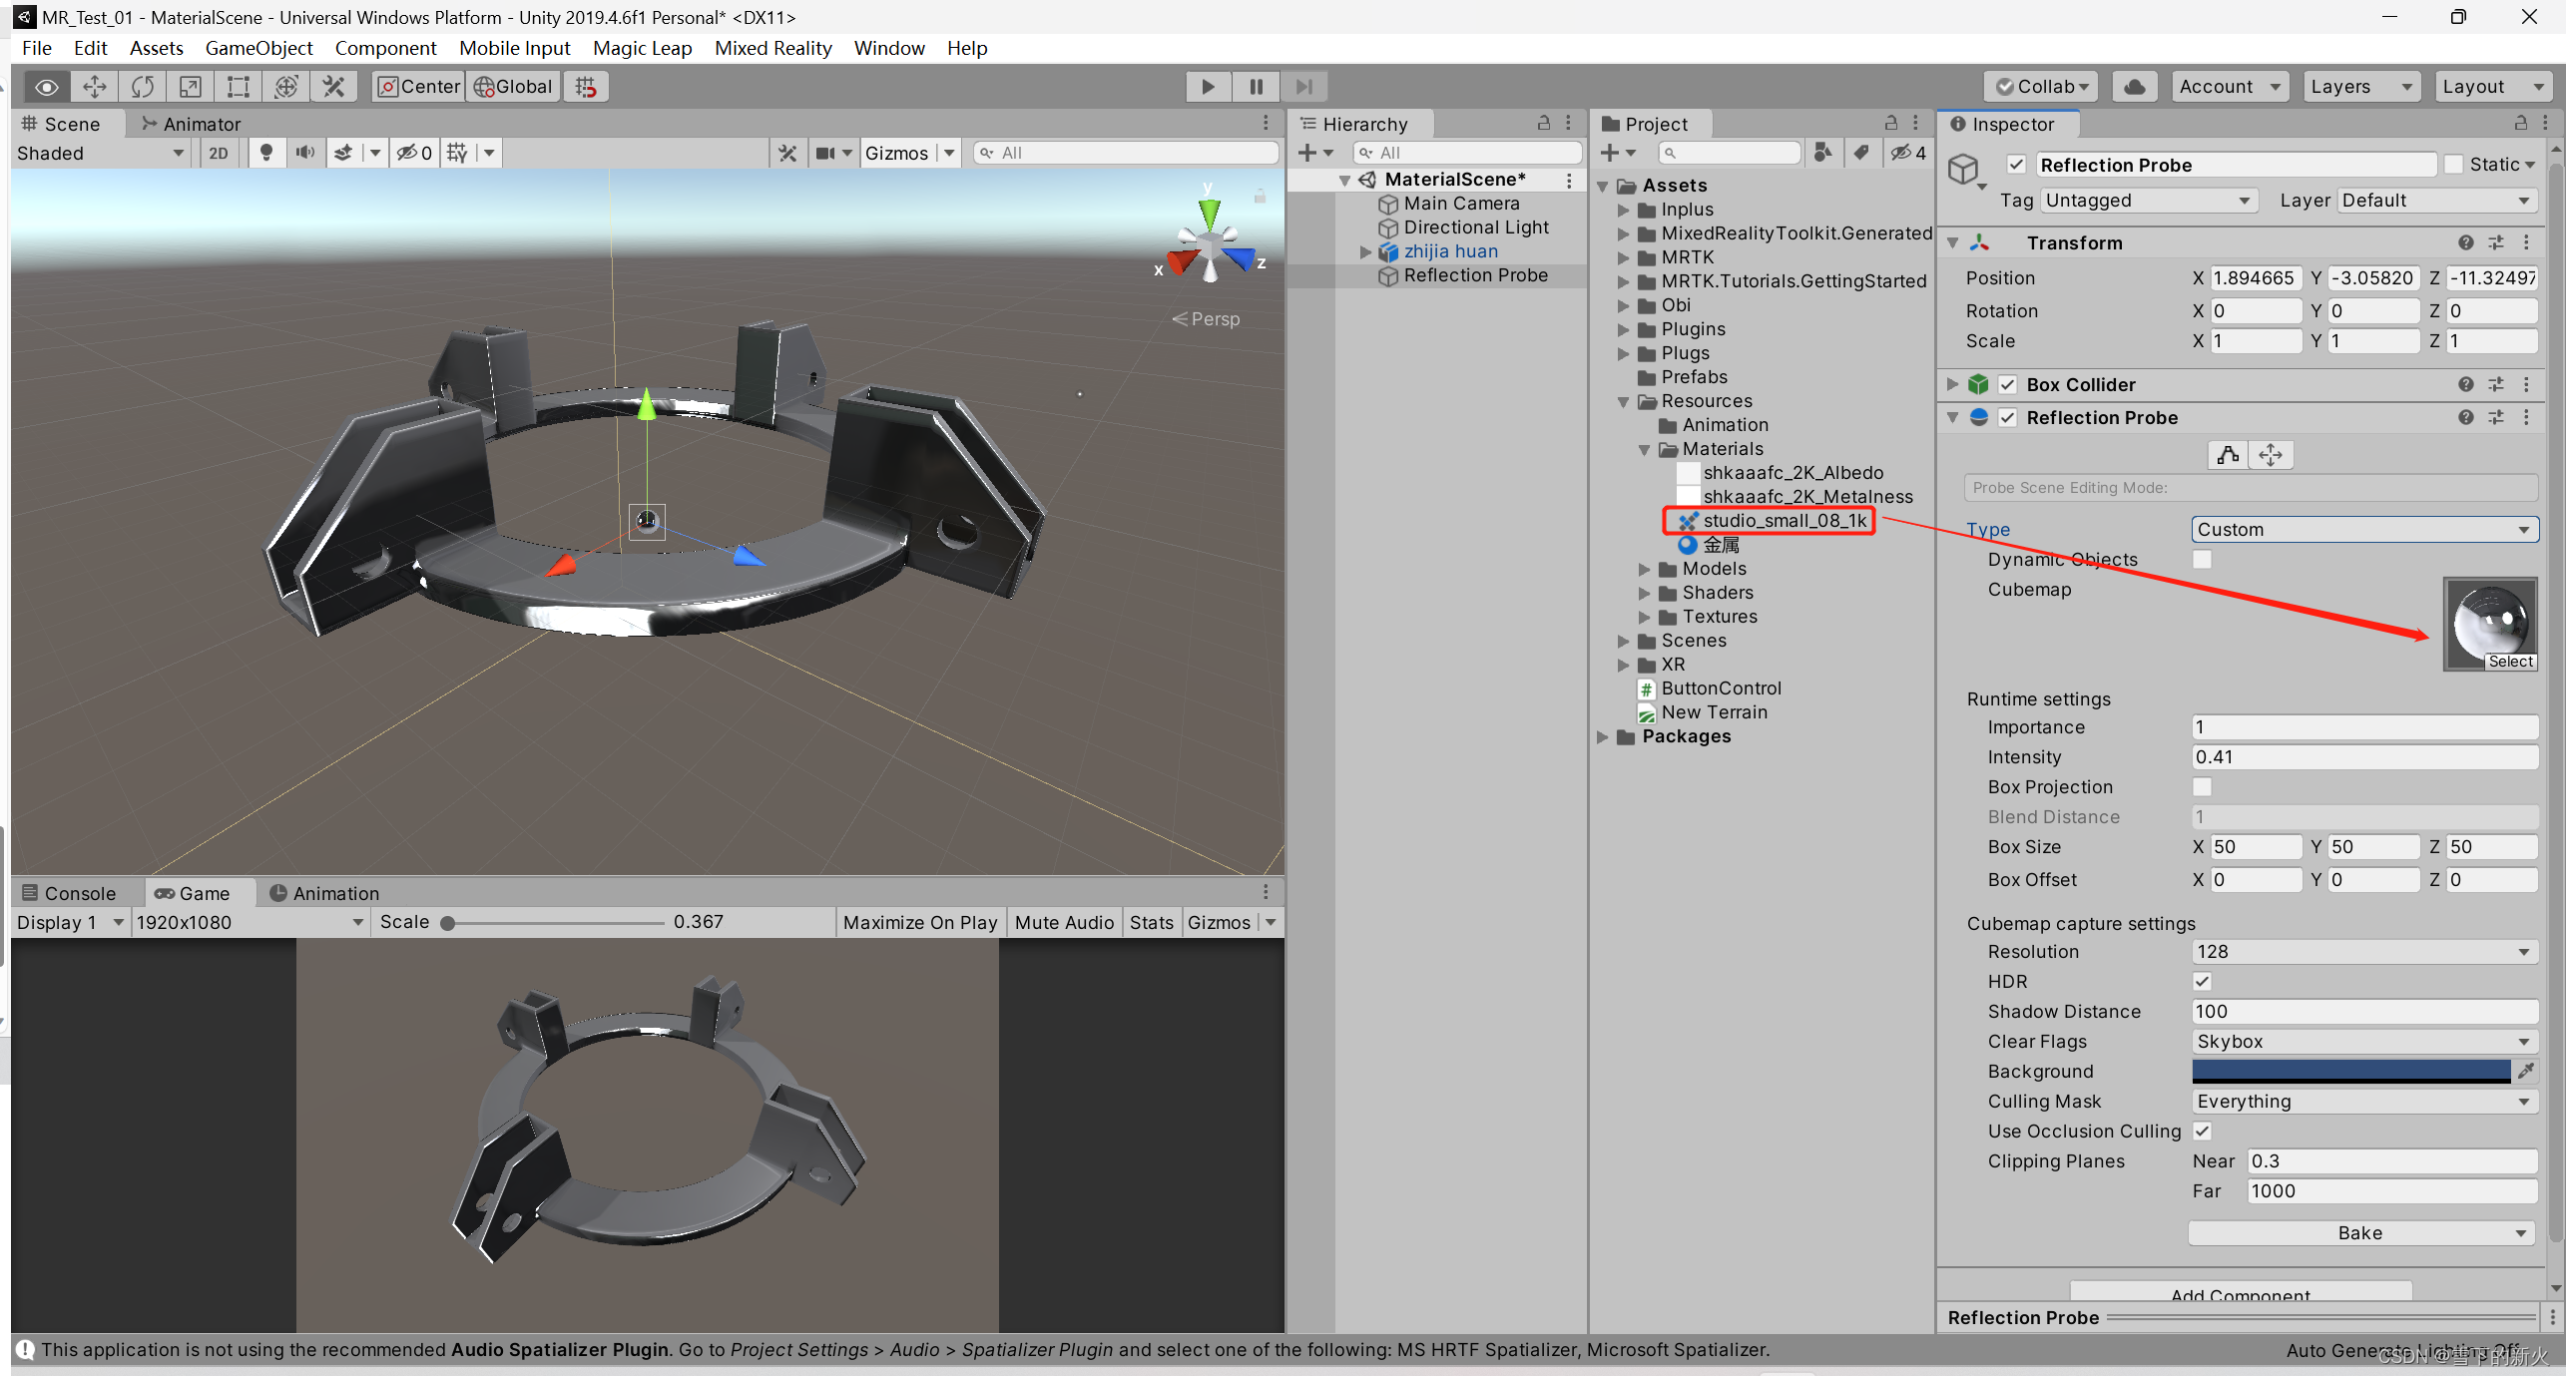Screen dimensions: 2566x1376
Task: Select the Move tool in toolbar
Action: pyautogui.click(x=95, y=87)
